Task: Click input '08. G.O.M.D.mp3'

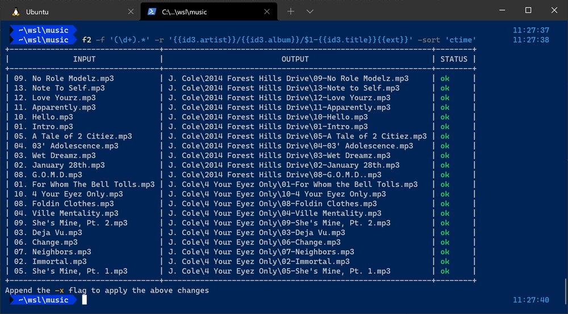Action: [48, 174]
